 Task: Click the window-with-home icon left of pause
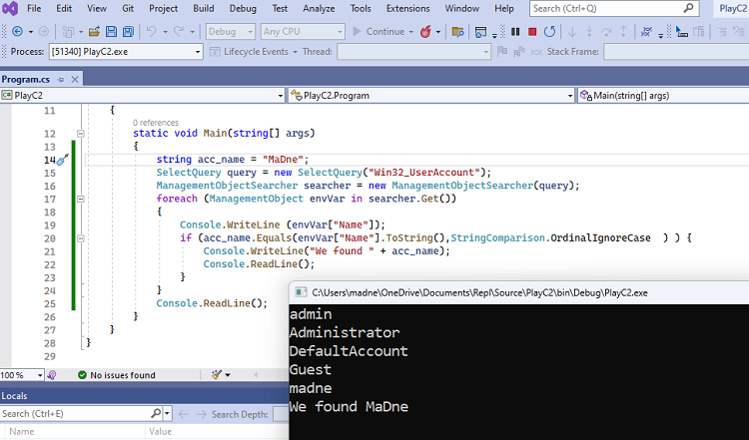(480, 32)
